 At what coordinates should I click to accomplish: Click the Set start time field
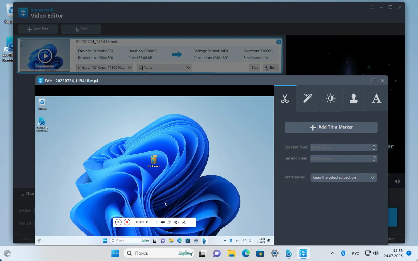pos(341,147)
